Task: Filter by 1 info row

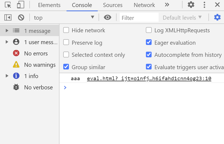Action: coord(30,76)
